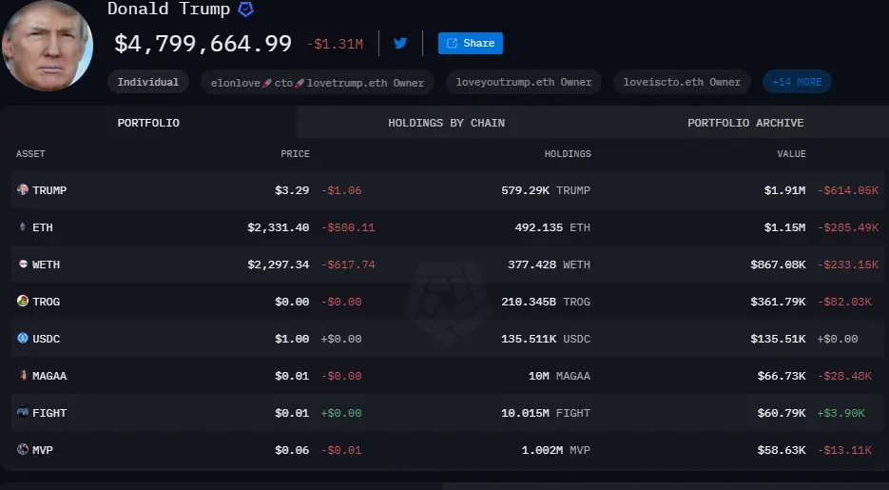Click the TRUMP token icon
This screenshot has width=889, height=490.
[x=24, y=190]
